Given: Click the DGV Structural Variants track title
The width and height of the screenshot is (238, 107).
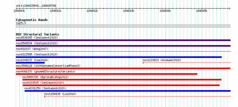Looking at the screenshot, I should pyautogui.click(x=37, y=34).
